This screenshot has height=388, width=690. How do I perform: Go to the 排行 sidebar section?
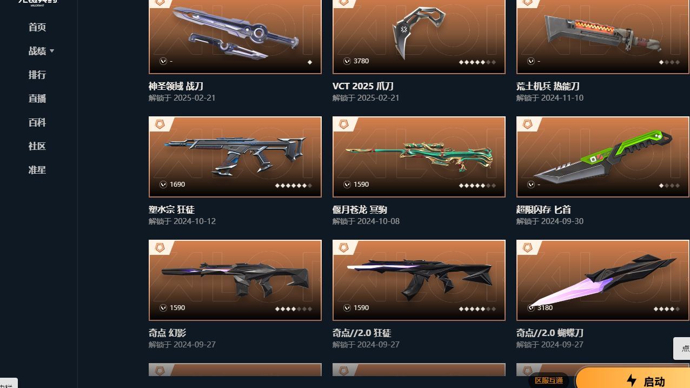tap(37, 75)
